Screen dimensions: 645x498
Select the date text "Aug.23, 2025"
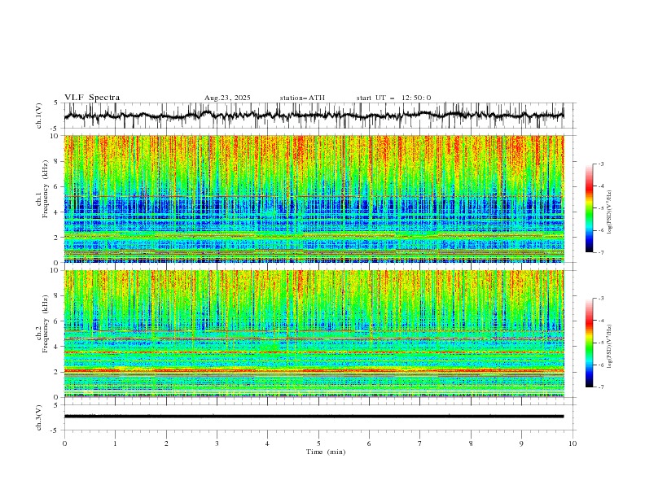[x=227, y=98]
